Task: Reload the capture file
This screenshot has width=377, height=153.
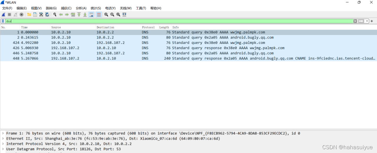Action: 47,14
